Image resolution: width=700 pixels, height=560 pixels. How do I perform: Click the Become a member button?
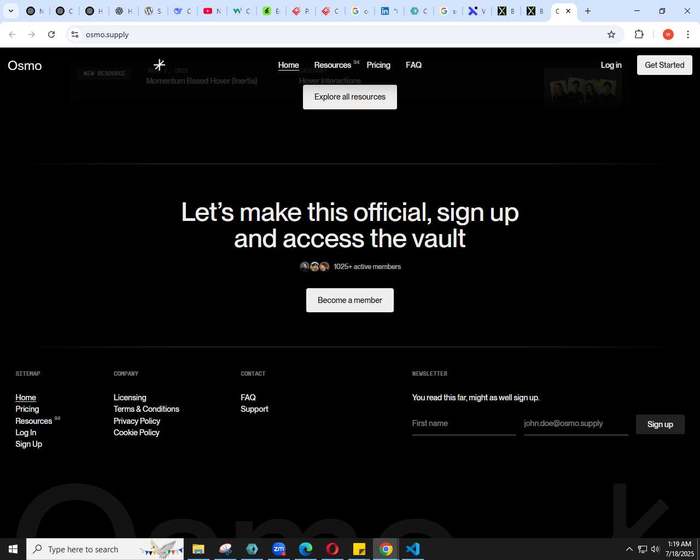tap(350, 300)
